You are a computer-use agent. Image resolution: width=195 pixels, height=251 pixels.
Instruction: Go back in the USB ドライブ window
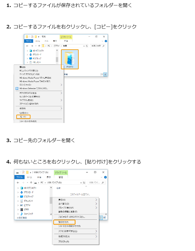coord(18,183)
